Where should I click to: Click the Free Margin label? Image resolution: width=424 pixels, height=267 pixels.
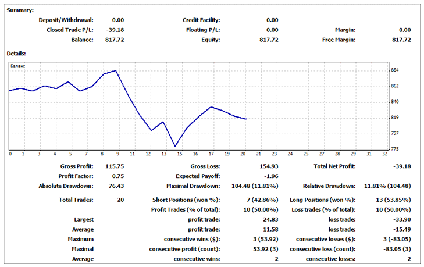coord(339,40)
